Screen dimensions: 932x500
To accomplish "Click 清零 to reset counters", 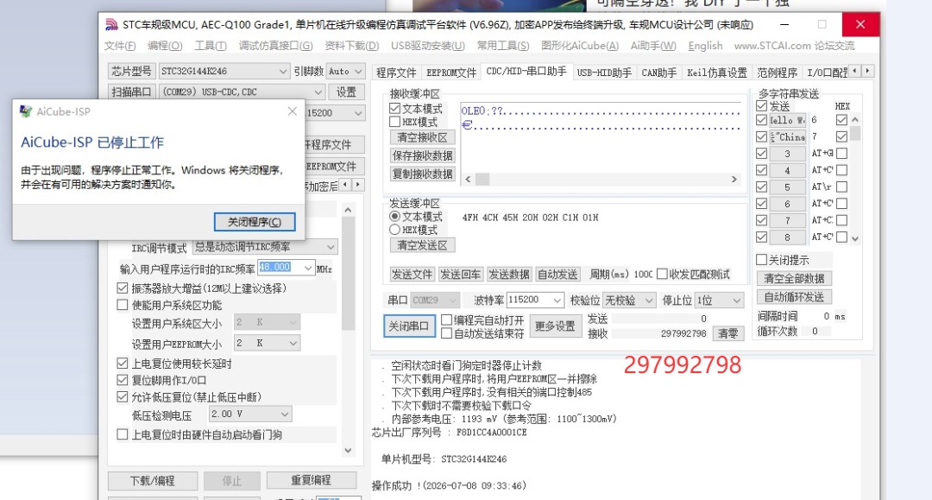I will coord(728,333).
